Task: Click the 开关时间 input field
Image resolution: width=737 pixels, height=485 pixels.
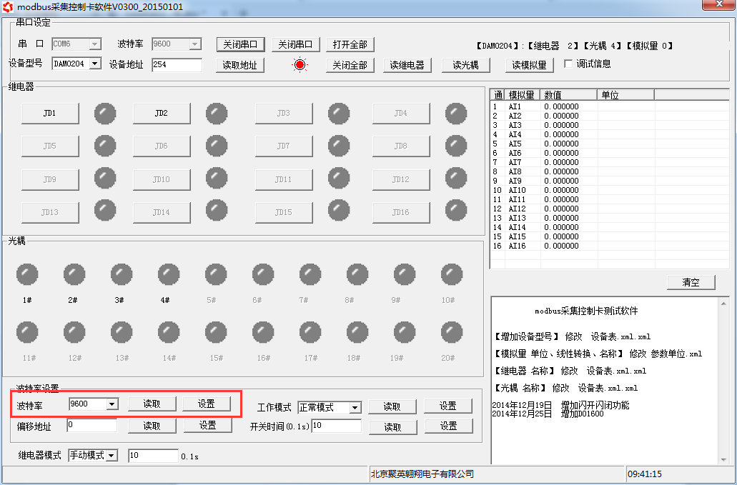Action: pos(337,426)
